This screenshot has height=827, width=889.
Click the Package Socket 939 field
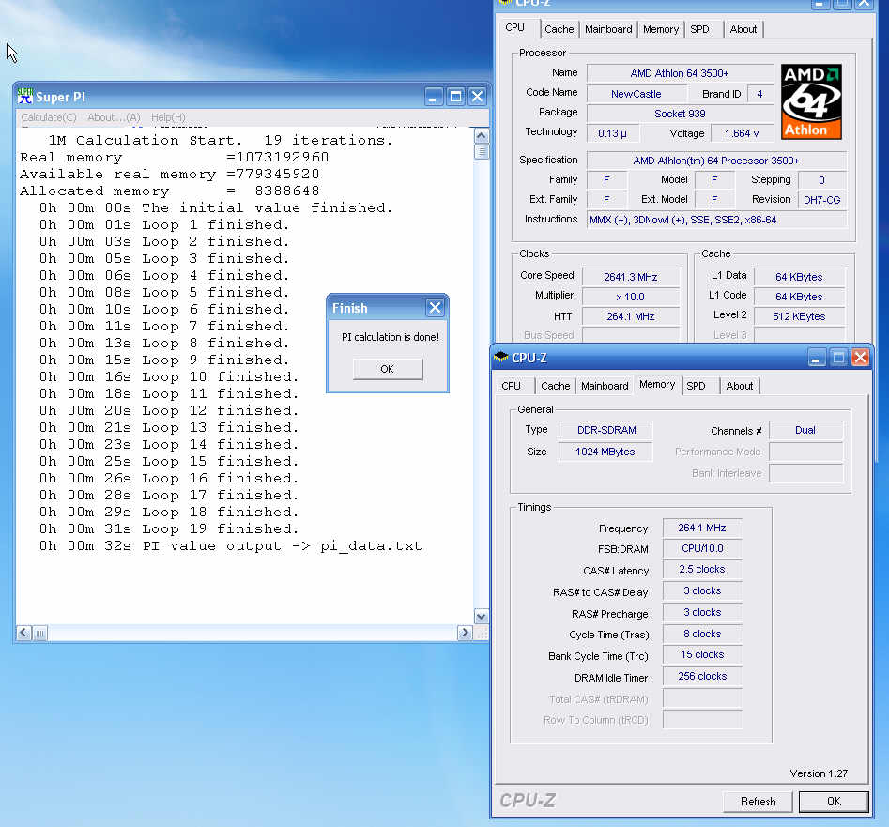(680, 114)
